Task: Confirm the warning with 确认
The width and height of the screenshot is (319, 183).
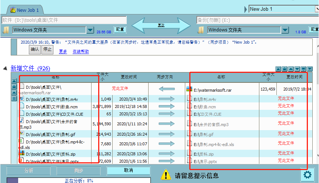Action: (35, 50)
